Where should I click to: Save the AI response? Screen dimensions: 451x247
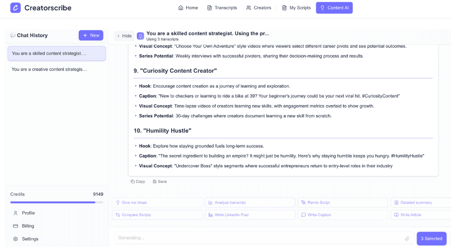point(160,181)
